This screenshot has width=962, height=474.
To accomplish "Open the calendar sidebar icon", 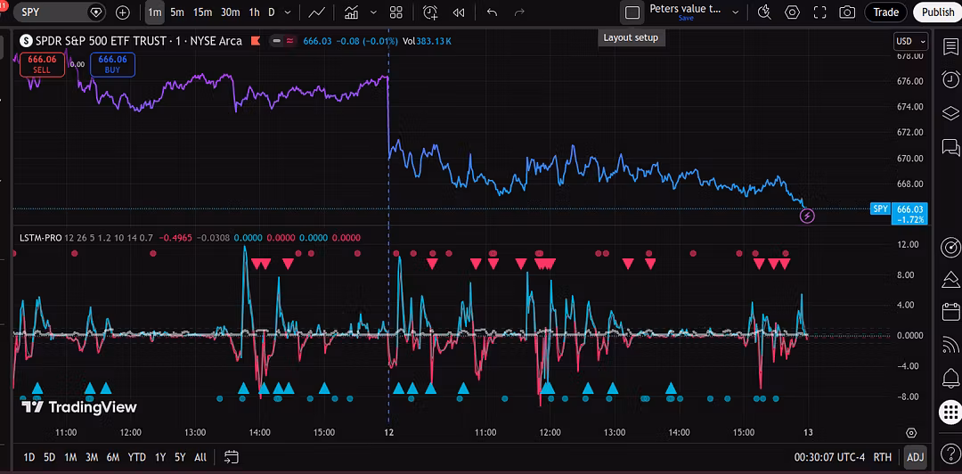I will (x=950, y=313).
